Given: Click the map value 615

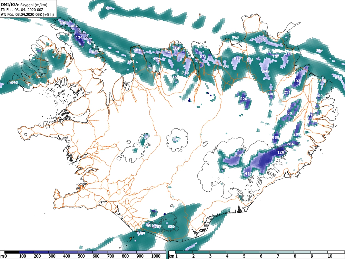Looking at the screenshot, I should pyautogui.click(x=237, y=58).
